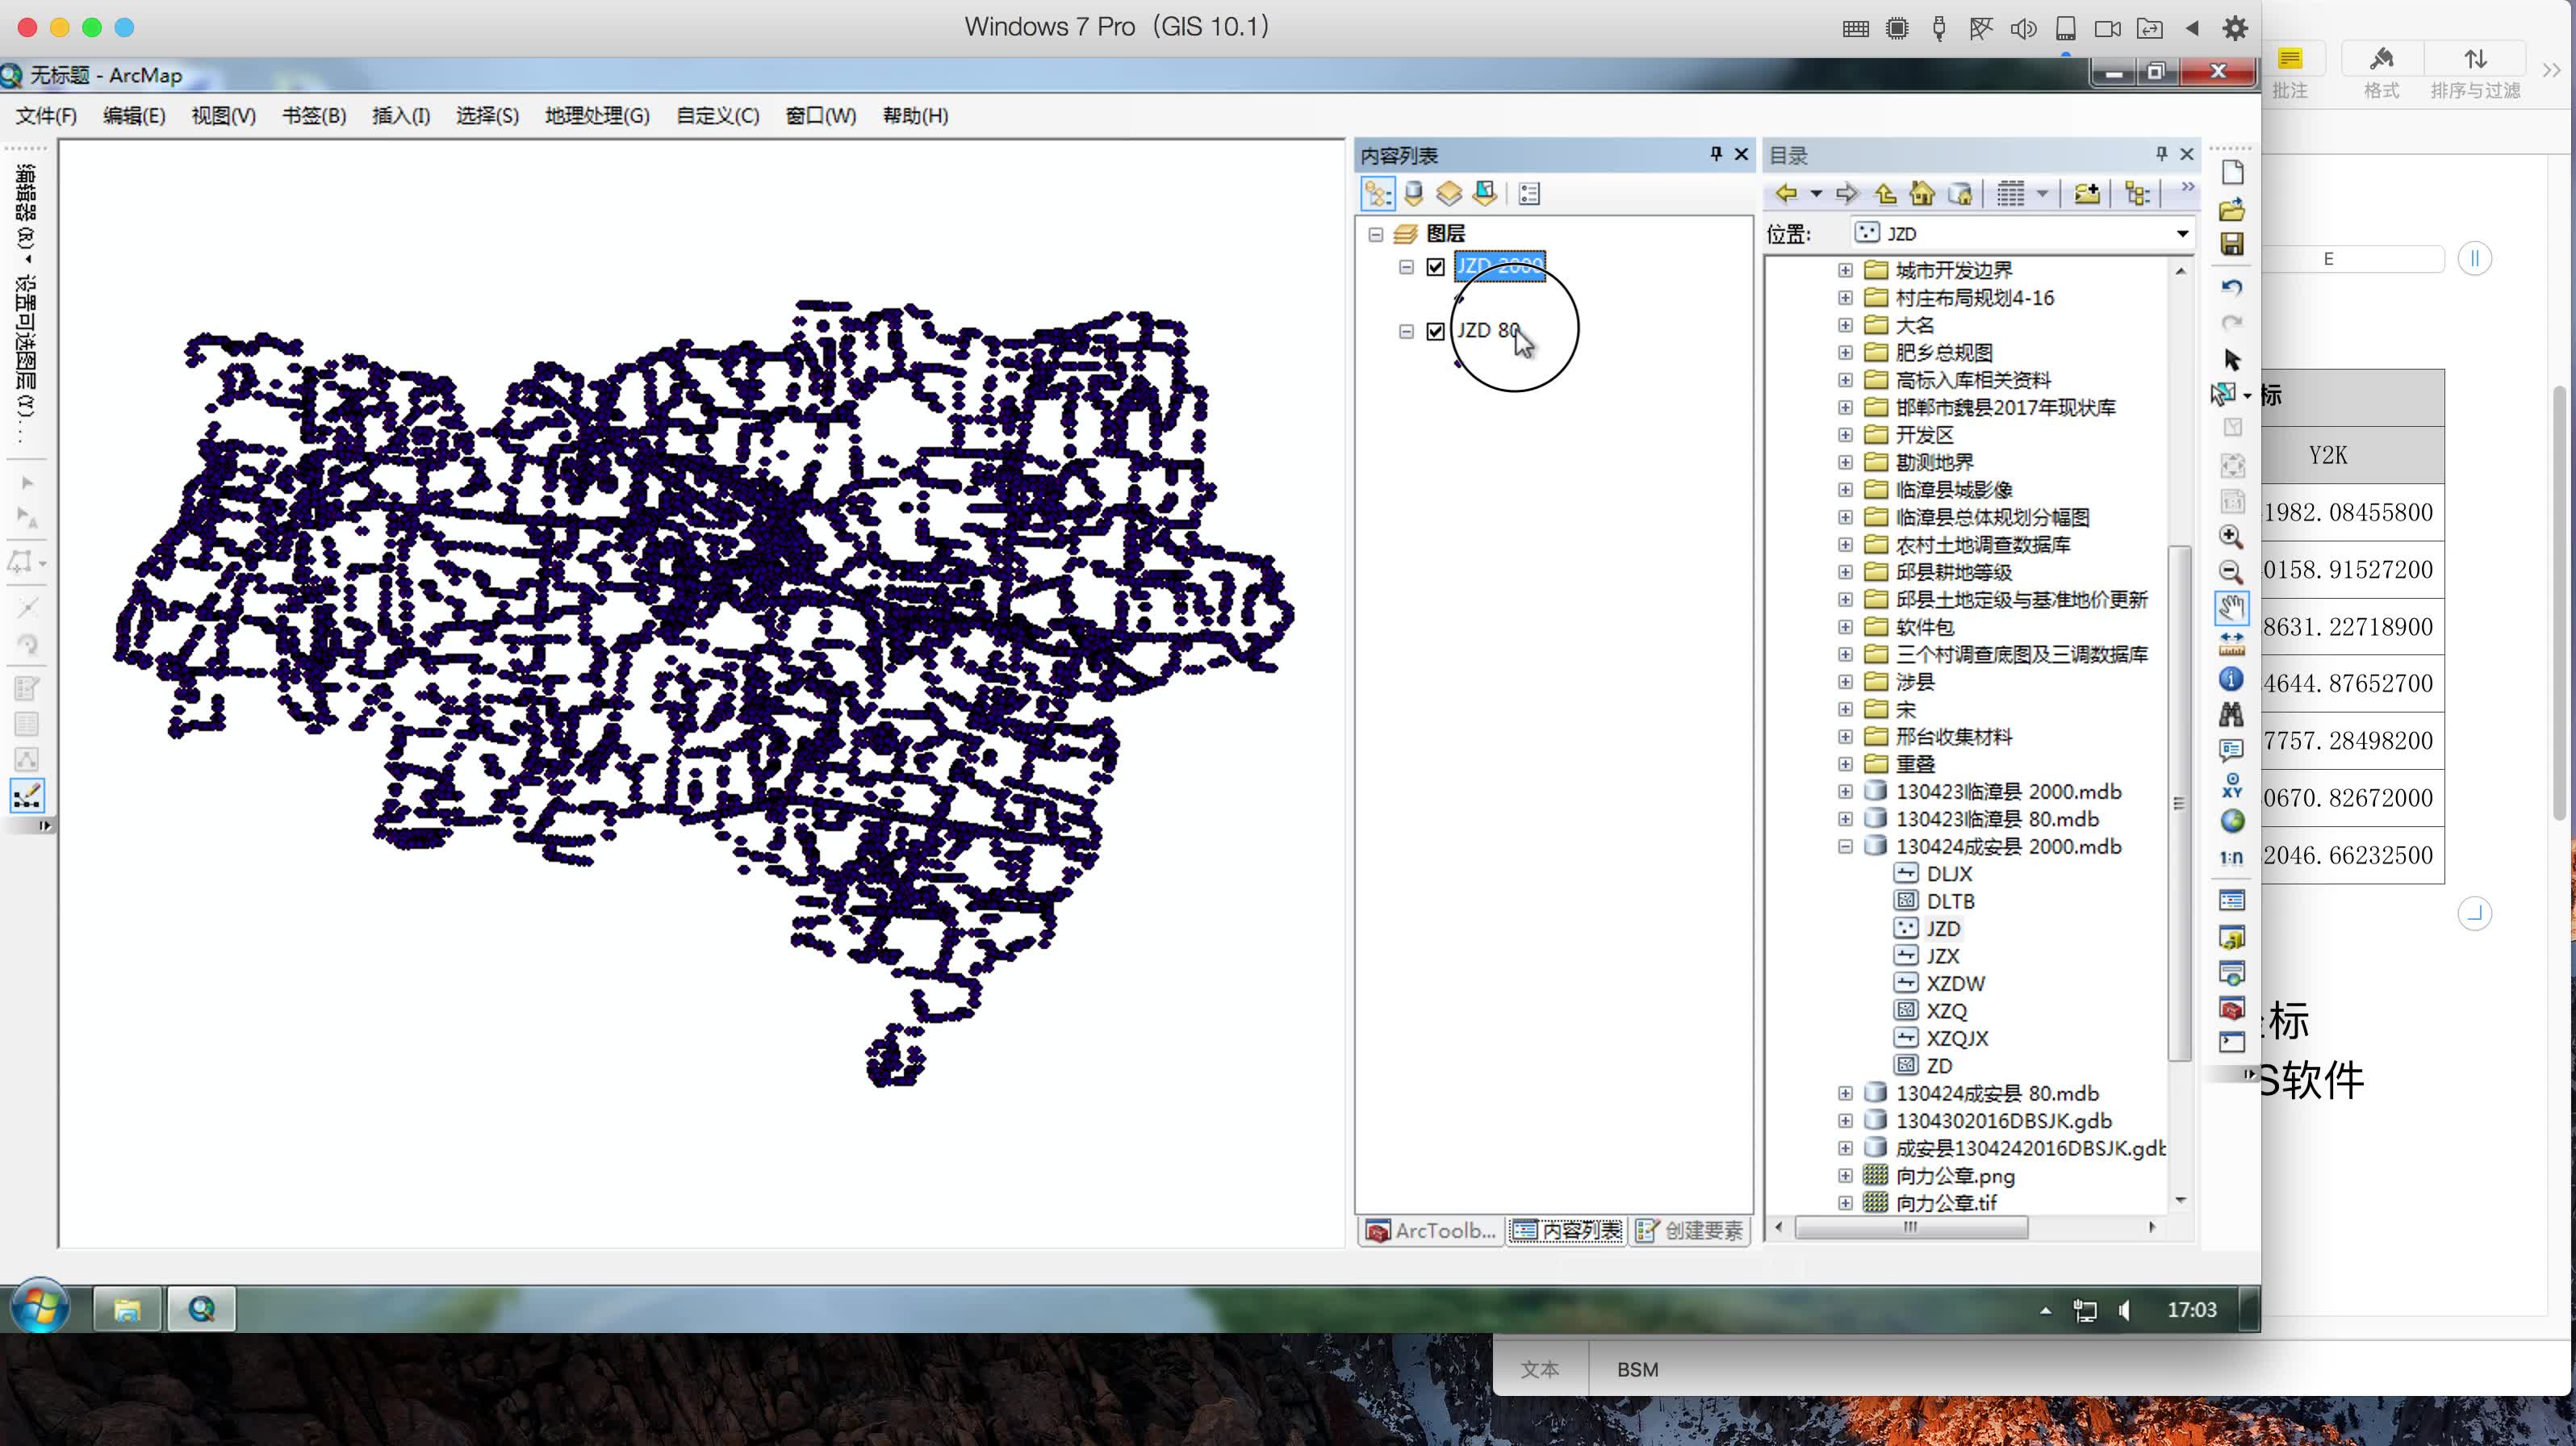Click the Windows Start button

point(40,1307)
